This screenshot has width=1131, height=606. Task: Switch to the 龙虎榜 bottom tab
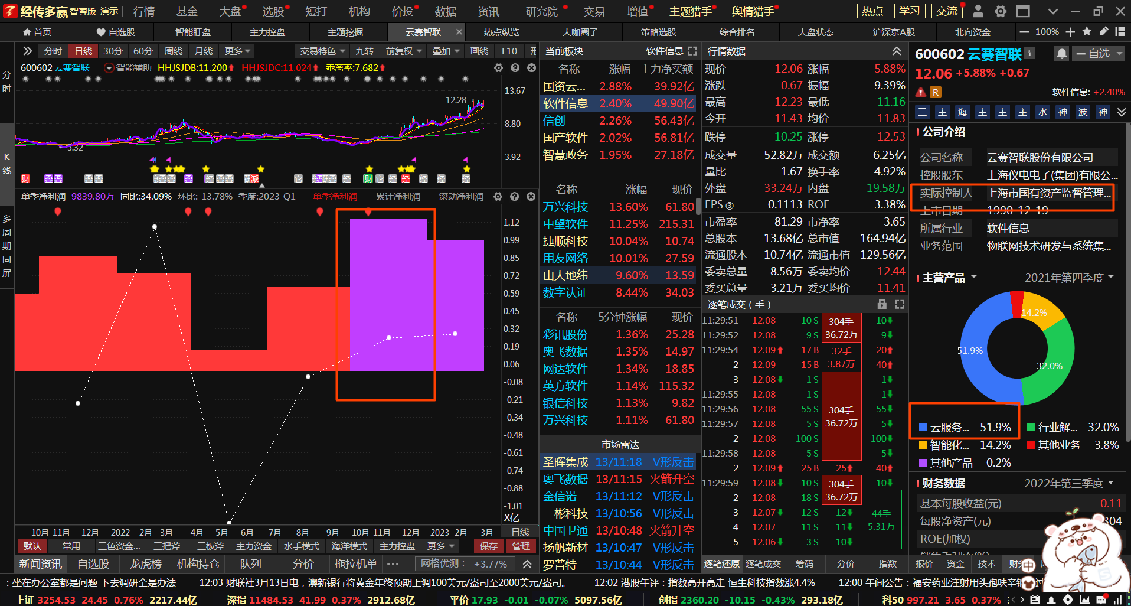click(145, 564)
